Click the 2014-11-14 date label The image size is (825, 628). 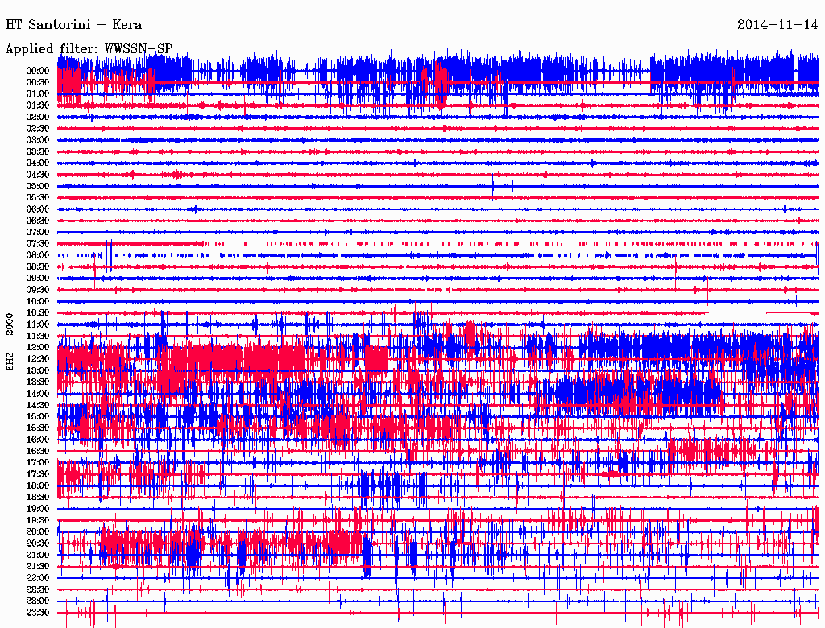pos(777,24)
